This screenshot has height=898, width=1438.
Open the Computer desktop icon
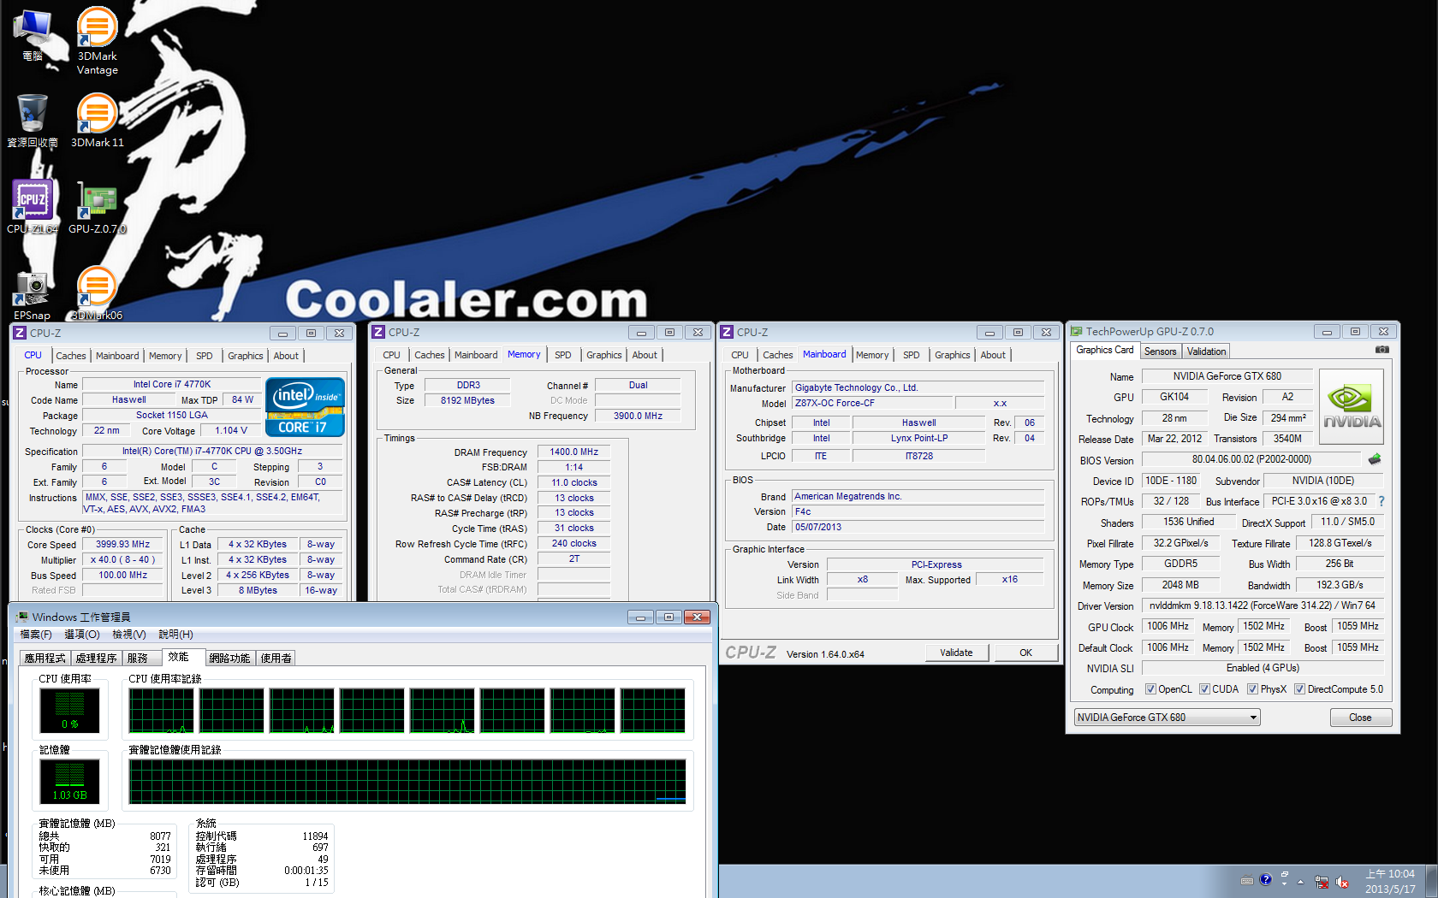click(33, 34)
